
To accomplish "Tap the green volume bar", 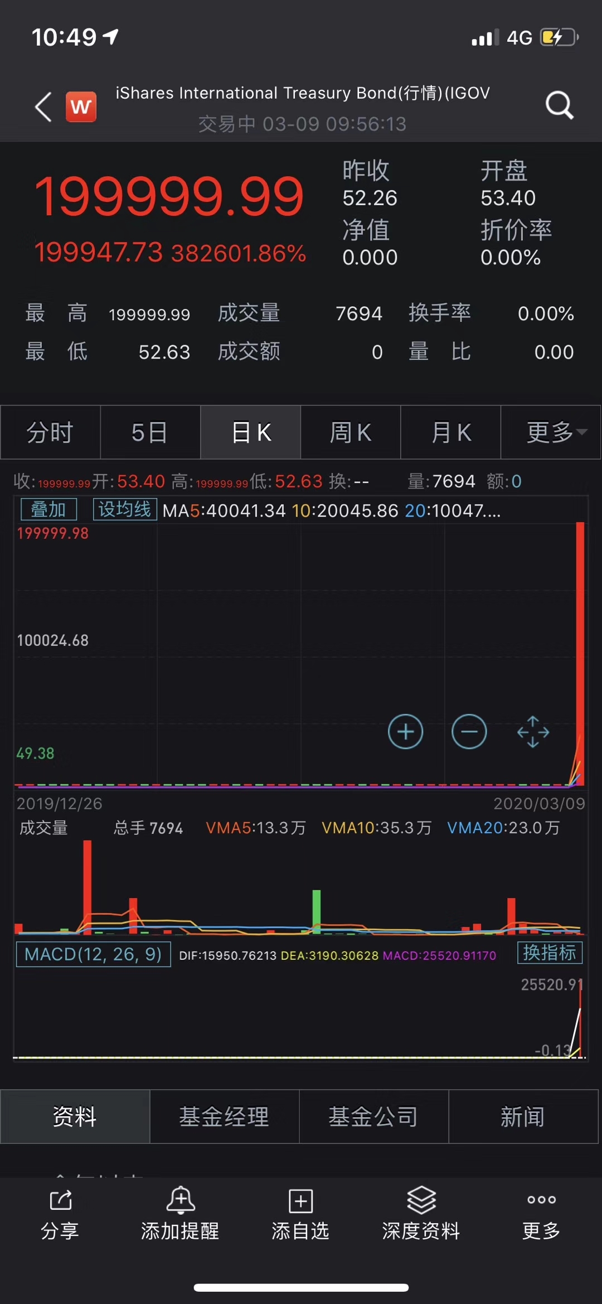I will (x=317, y=911).
